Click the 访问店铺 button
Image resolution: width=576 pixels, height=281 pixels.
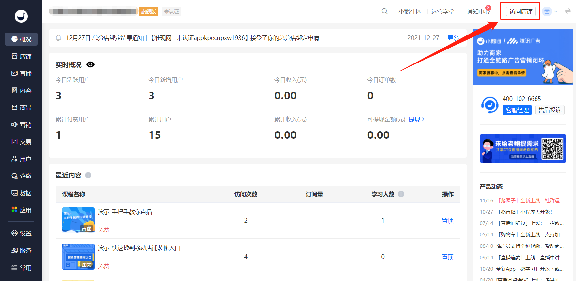tap(520, 11)
